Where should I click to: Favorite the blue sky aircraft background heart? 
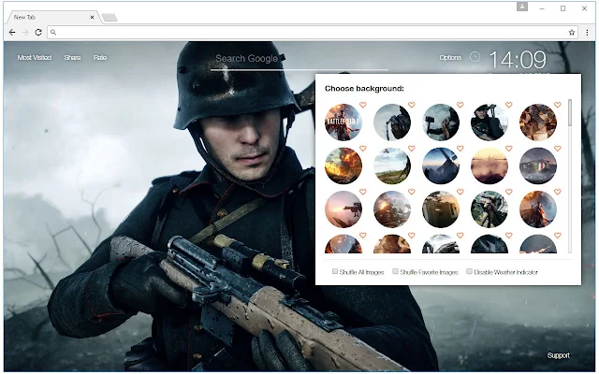(460, 148)
